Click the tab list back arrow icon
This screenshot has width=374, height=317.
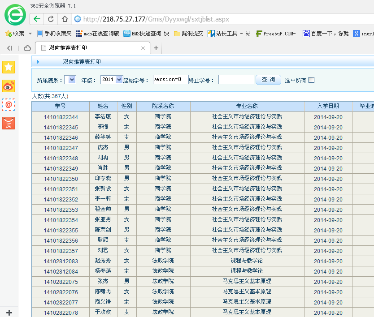(x=9, y=48)
